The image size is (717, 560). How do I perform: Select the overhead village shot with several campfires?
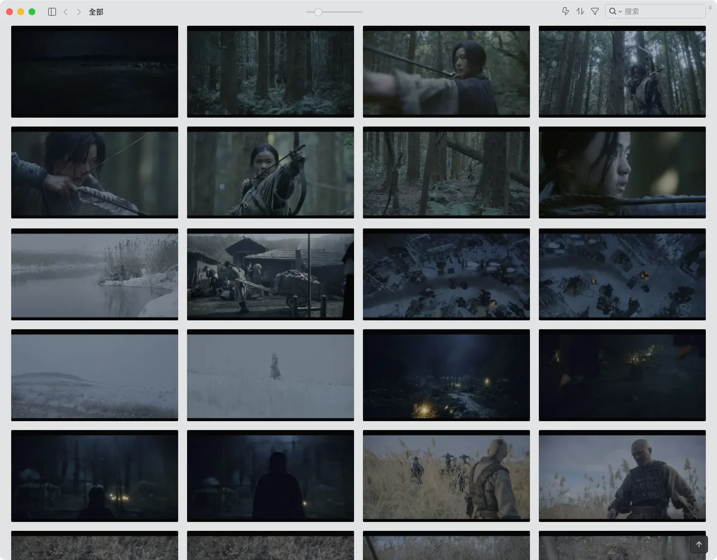point(622,274)
